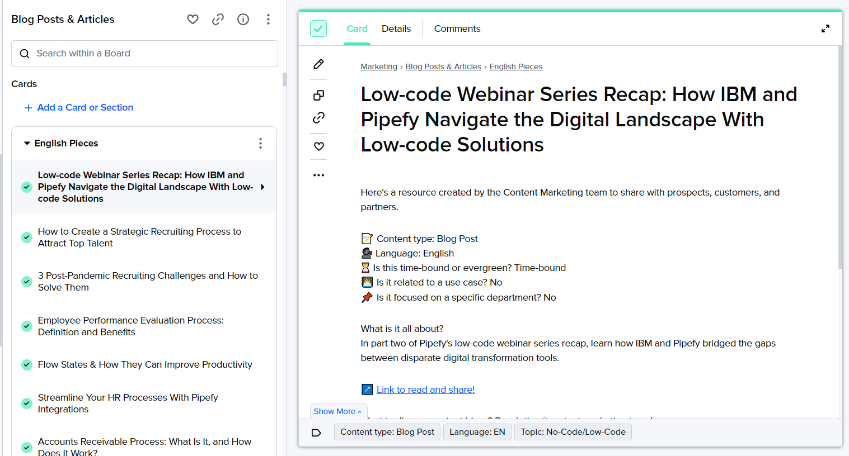Open Employee Performance Evaluation Process card
Viewport: 849px width, 456px height.
144,326
